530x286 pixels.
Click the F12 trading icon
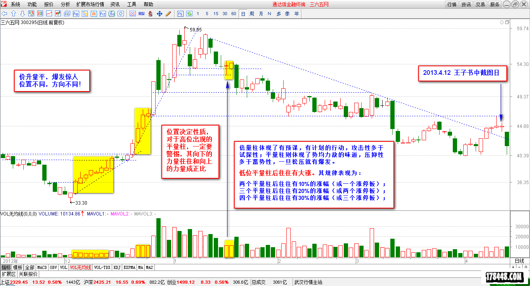102,14
